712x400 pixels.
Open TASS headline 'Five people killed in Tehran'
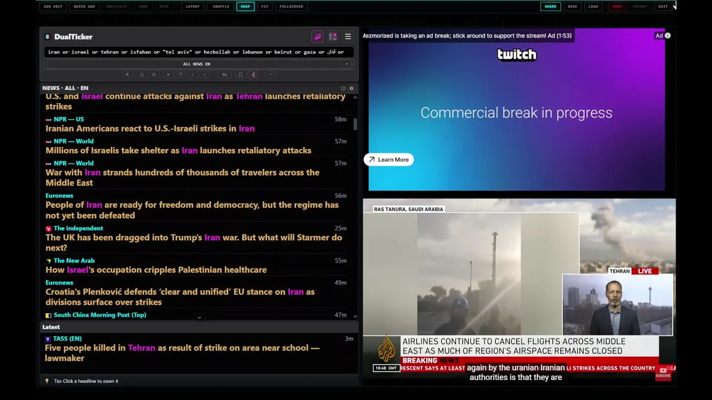182,353
